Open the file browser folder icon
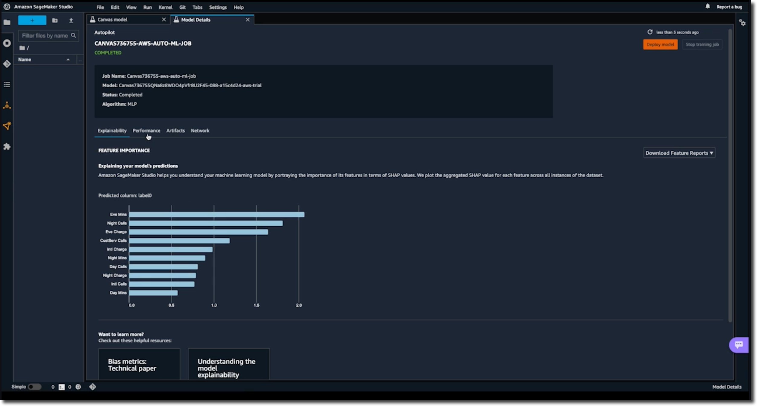 point(7,22)
